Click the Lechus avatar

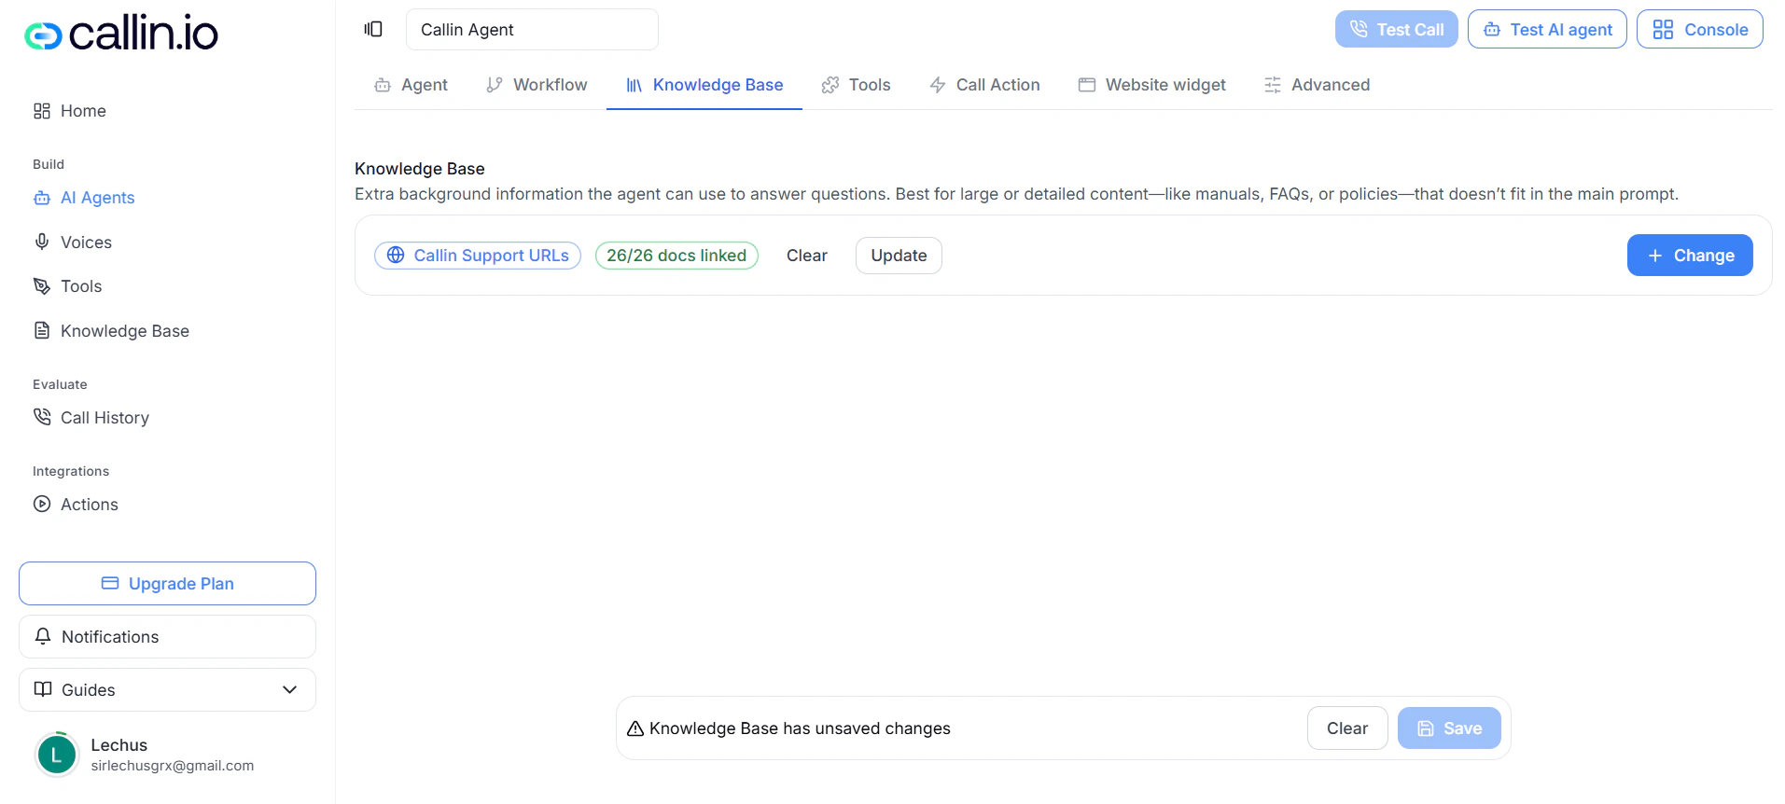click(57, 755)
